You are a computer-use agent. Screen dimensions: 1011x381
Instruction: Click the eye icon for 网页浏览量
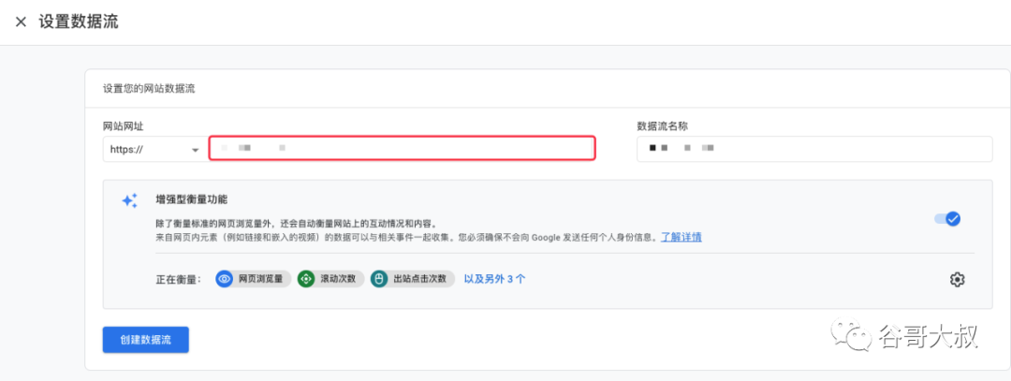coord(225,279)
